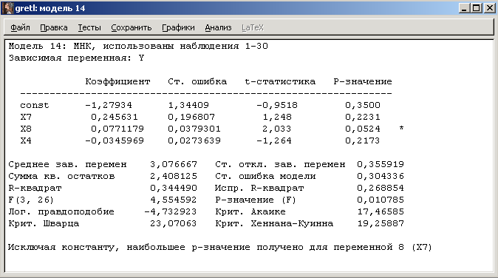Click the X4 t-statistic -1,264

[x=274, y=140]
